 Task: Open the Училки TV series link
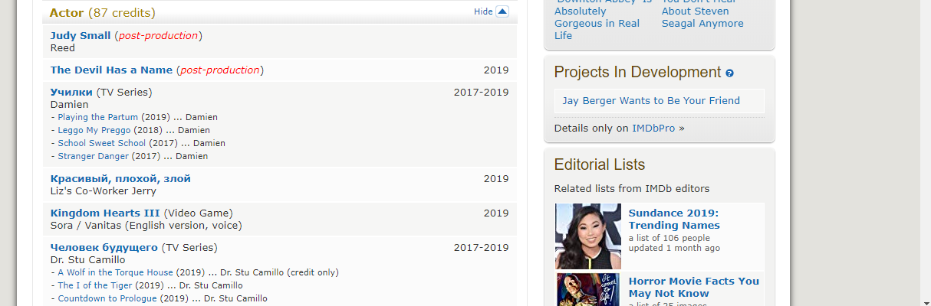(x=71, y=92)
